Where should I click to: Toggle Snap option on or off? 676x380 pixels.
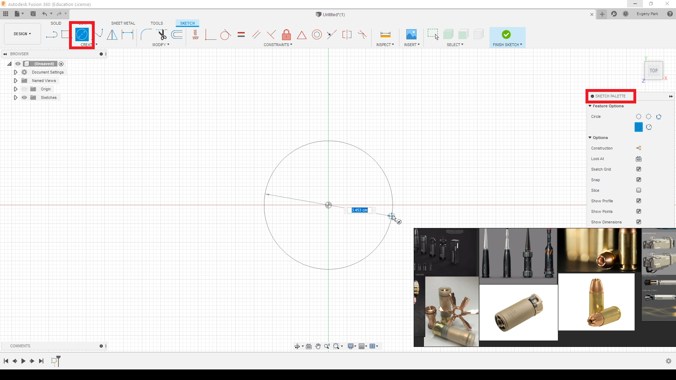[x=640, y=179]
